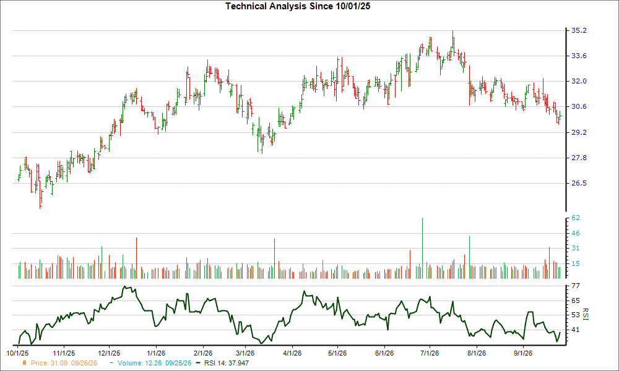Click the teal Volume legend marker

pos(111,363)
